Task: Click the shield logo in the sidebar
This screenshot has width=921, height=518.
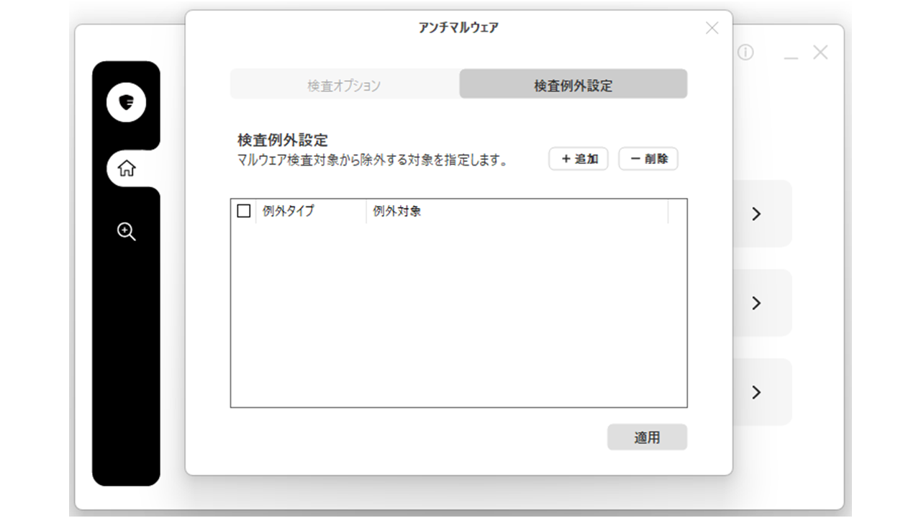Action: (127, 102)
